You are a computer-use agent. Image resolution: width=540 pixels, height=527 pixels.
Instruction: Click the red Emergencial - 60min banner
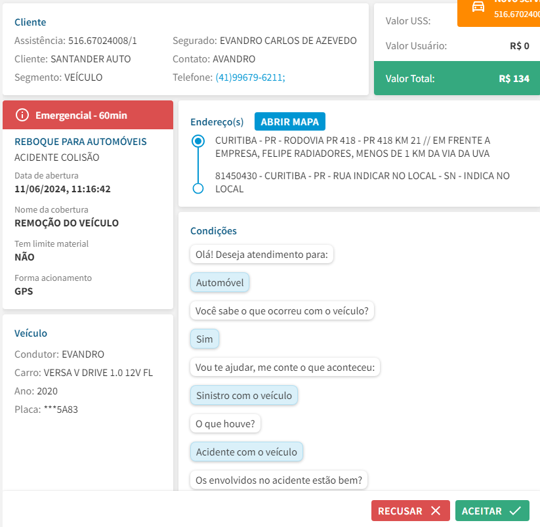tap(88, 116)
